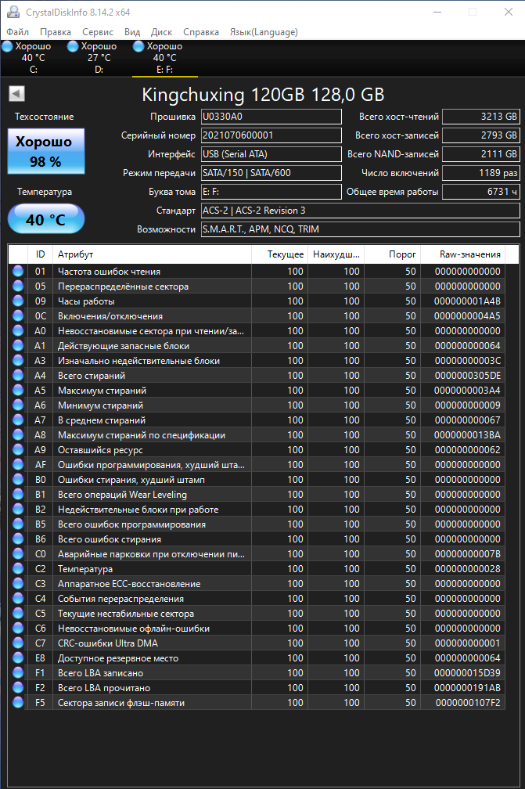
Task: Click the previous disk arrow button
Action: point(16,94)
